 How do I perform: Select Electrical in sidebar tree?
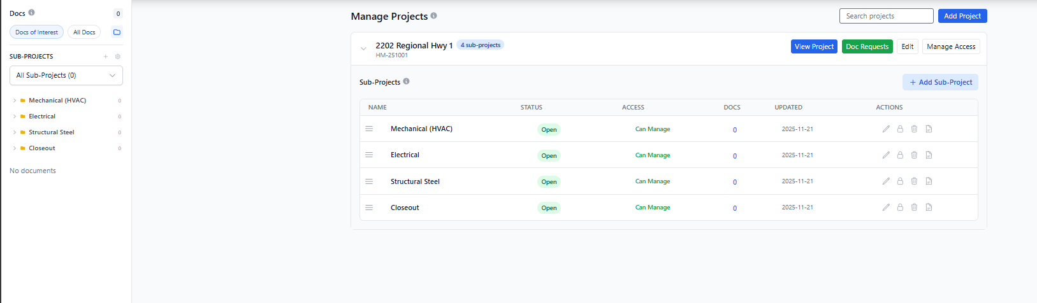42,116
